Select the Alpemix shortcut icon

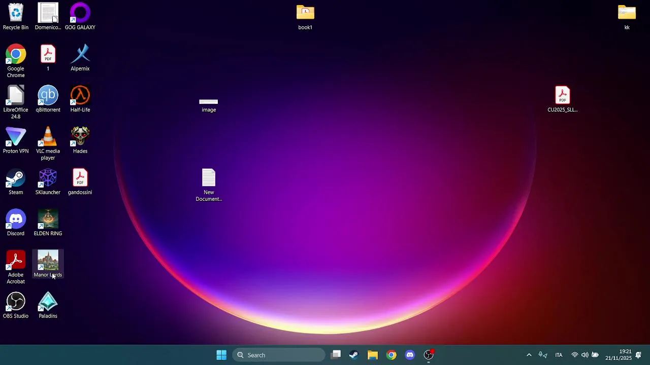tap(80, 58)
